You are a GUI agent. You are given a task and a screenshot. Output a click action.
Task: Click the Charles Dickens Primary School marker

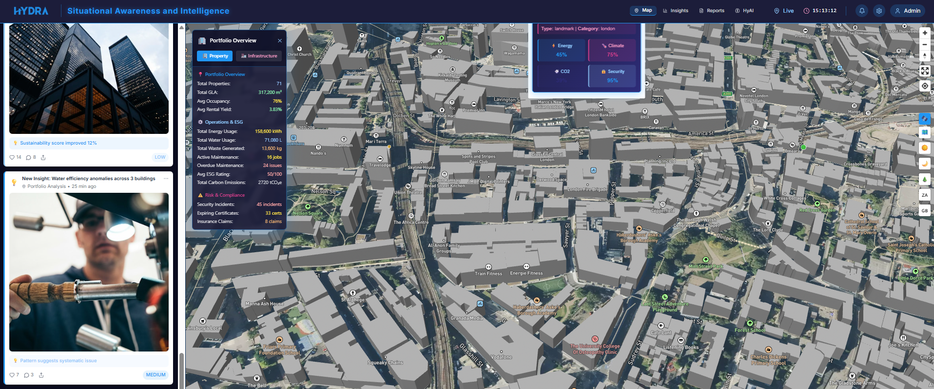768,350
